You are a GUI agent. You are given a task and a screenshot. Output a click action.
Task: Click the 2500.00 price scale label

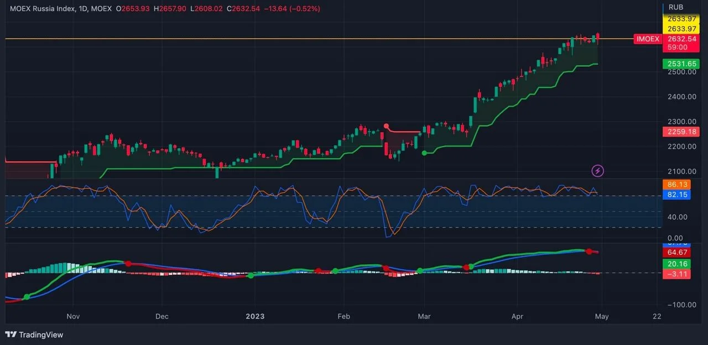(x=681, y=72)
